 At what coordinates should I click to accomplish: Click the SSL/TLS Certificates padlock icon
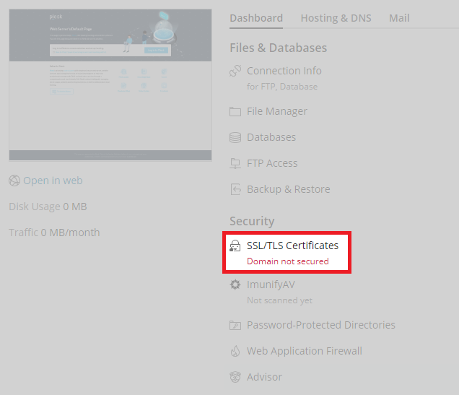click(235, 246)
